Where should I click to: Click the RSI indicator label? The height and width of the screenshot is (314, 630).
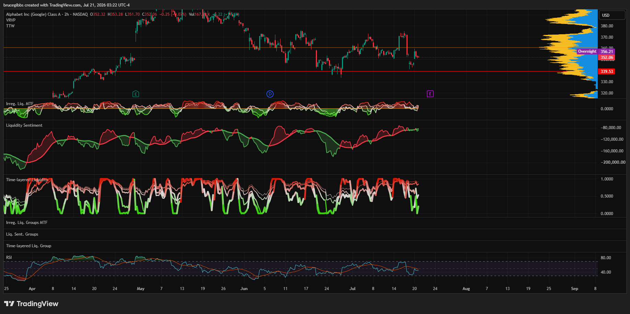coord(9,258)
